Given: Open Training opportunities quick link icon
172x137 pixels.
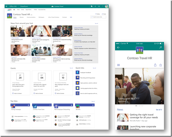Looking at the screenshot, I should click(78, 88).
